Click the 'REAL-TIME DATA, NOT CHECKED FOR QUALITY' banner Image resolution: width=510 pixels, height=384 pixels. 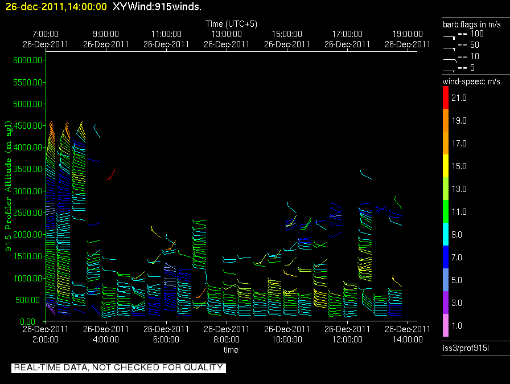point(119,367)
